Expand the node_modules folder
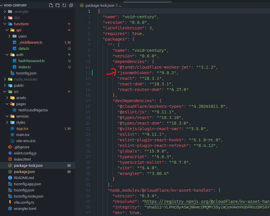Viewport: 270px width, 216px height. tap(4, 79)
